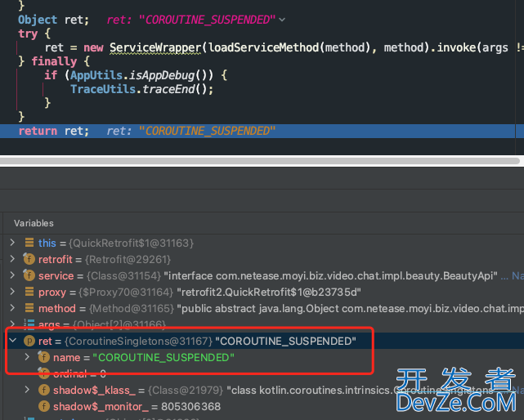Screen dimensions: 524x420
Task: Click the method variable icon
Action: coord(29,308)
